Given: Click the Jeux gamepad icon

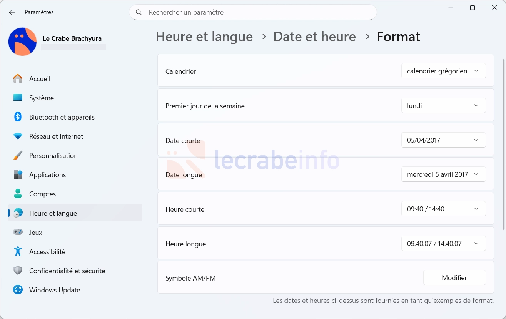Looking at the screenshot, I should [x=18, y=232].
